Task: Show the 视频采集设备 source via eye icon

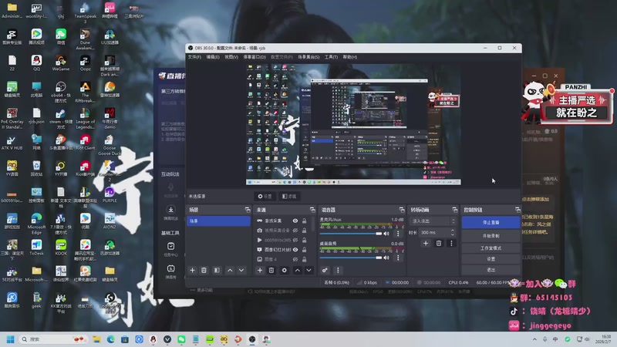Action: point(295,230)
